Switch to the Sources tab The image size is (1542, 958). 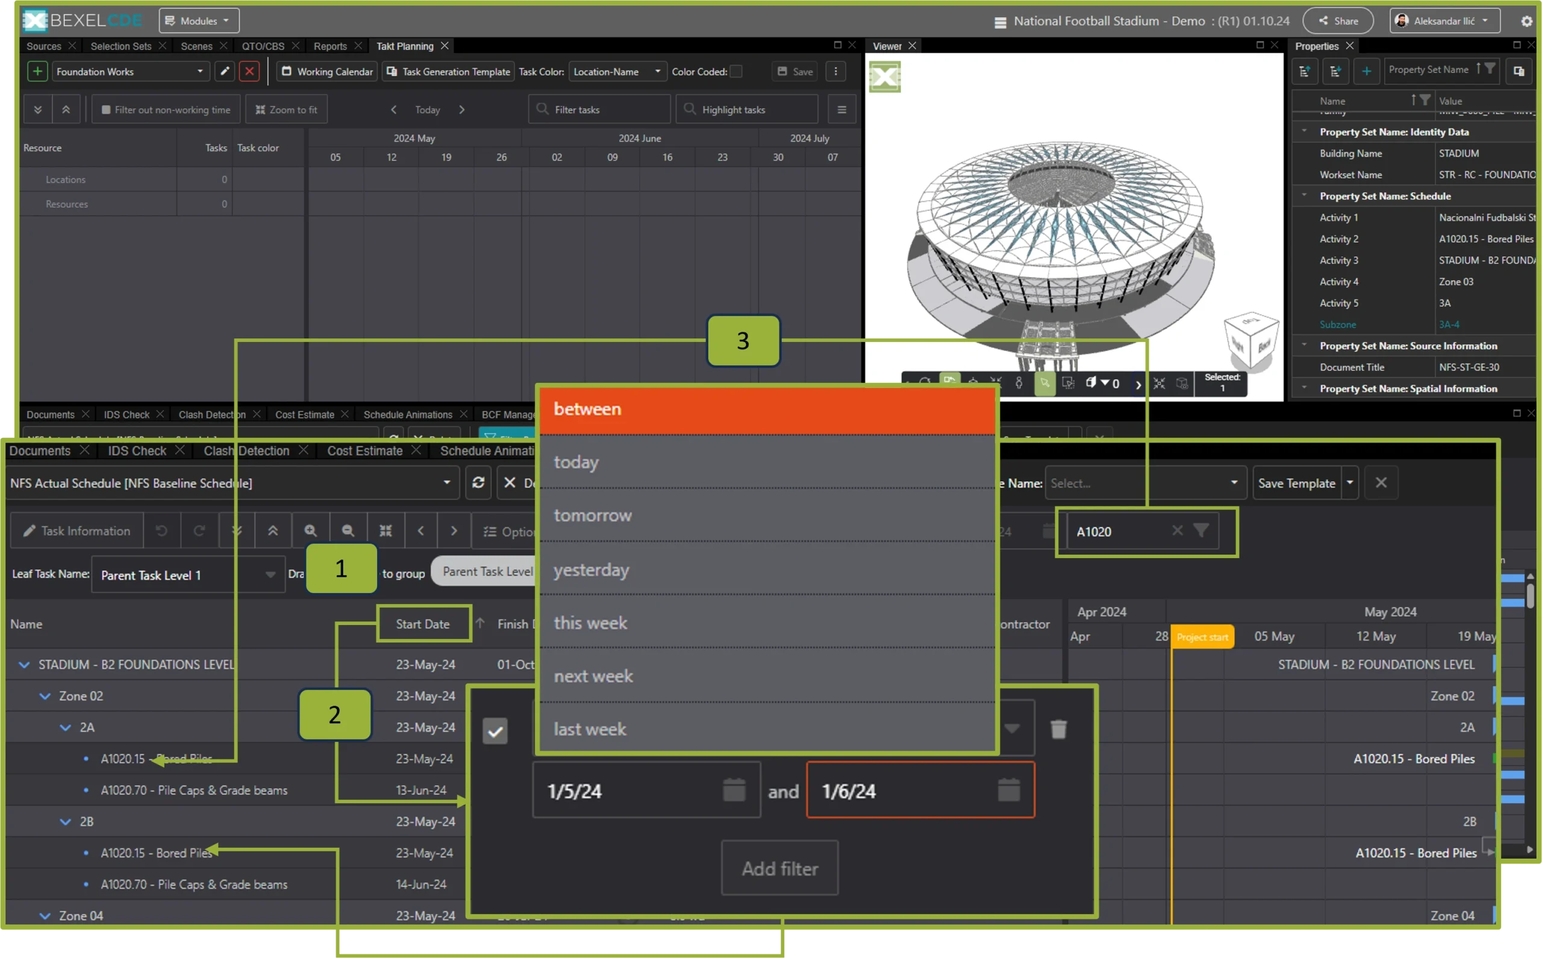44,46
